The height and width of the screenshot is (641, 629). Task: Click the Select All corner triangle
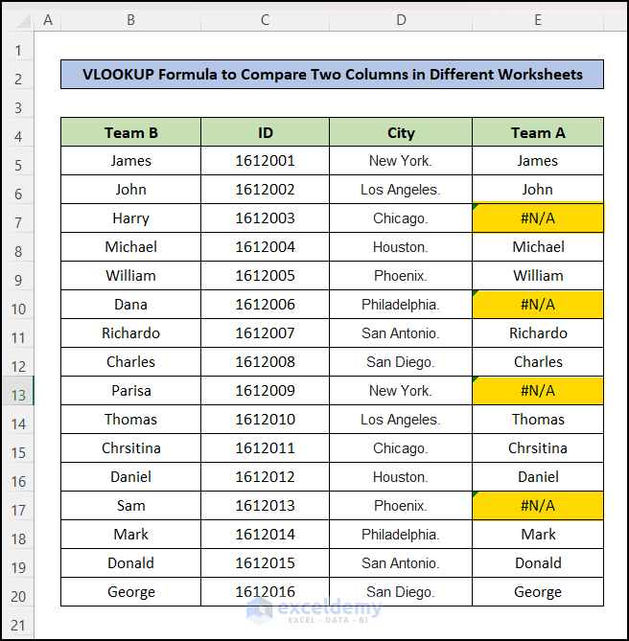17,19
